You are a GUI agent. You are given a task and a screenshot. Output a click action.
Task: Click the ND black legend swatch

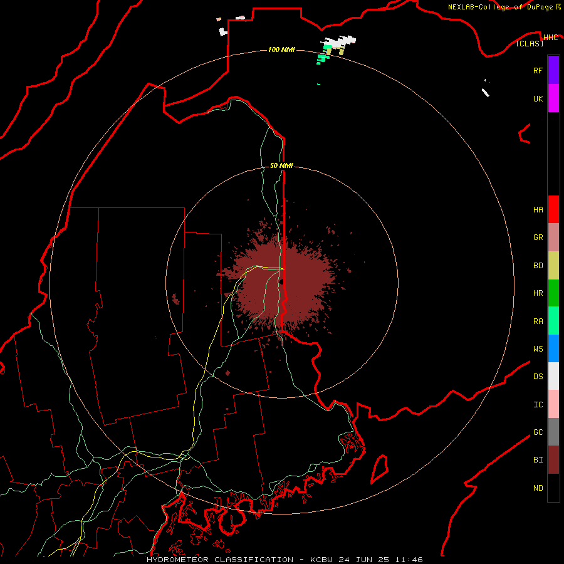point(553,488)
